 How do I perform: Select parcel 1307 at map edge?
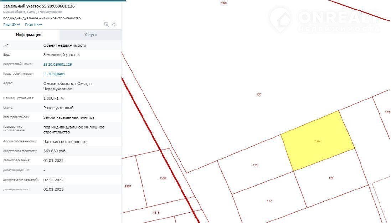coord(128,187)
